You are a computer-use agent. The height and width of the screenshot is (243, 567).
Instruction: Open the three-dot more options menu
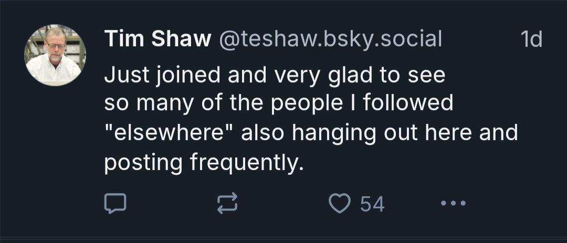(x=453, y=203)
